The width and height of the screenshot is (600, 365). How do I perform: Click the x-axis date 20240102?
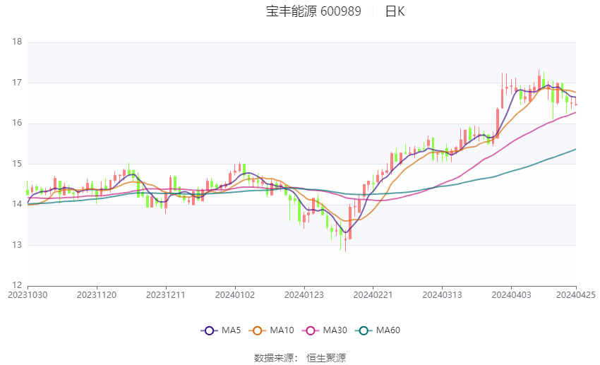point(235,295)
